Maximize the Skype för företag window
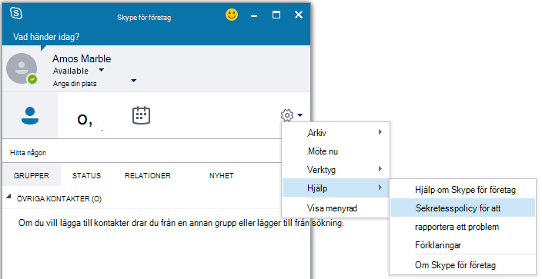Image resolution: width=542 pixels, height=279 pixels. 276,15
